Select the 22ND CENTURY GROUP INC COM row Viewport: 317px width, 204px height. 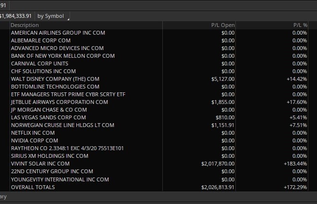(x=52, y=171)
